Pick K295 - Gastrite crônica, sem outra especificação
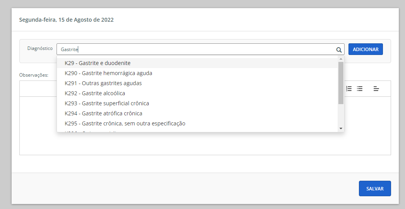 (125, 123)
